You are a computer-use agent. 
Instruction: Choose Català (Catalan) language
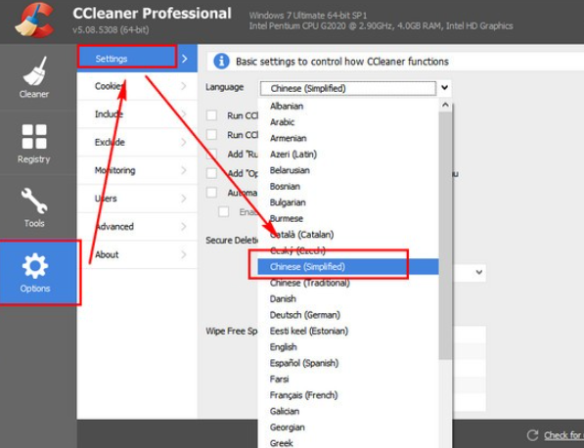348,235
